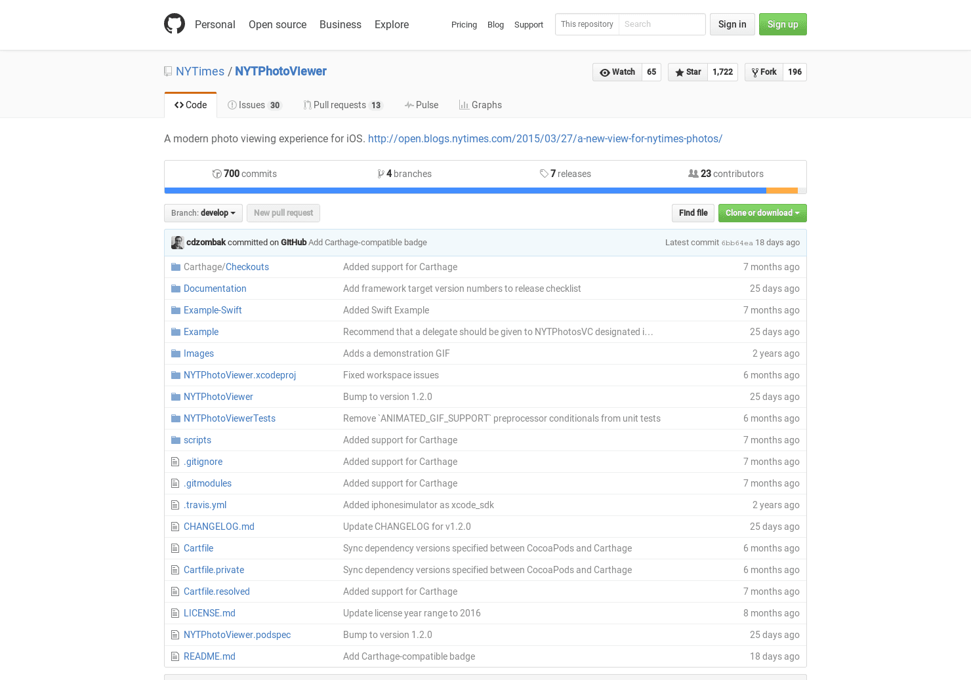The width and height of the screenshot is (971, 680).
Task: Open the 700 commits history
Action: pos(245,174)
